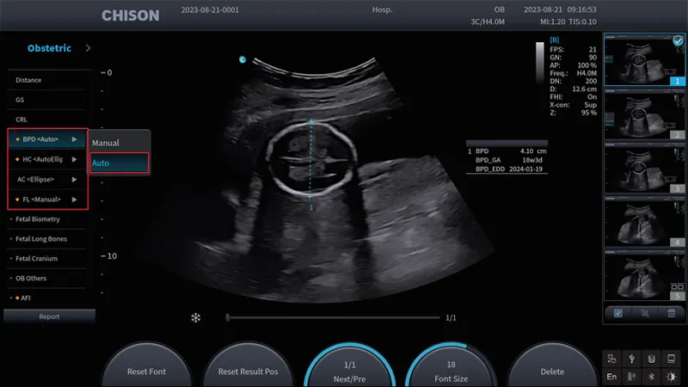Click the grayscale bar beside image parameters
688x387 pixels.
point(540,62)
